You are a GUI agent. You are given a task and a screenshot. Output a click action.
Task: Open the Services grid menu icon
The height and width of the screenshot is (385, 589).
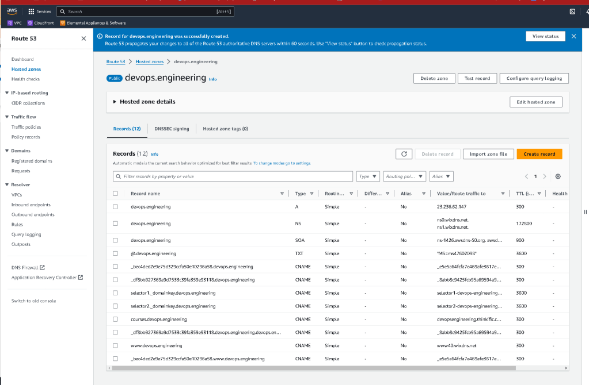coord(31,11)
